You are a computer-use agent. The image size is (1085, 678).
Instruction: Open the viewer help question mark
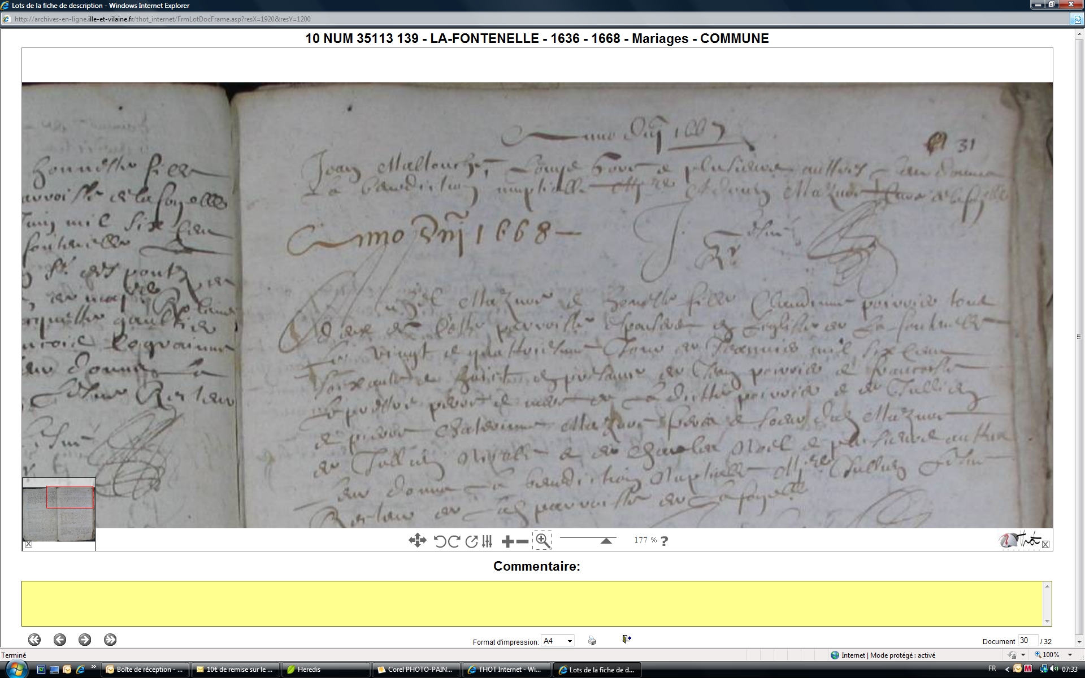coord(665,541)
